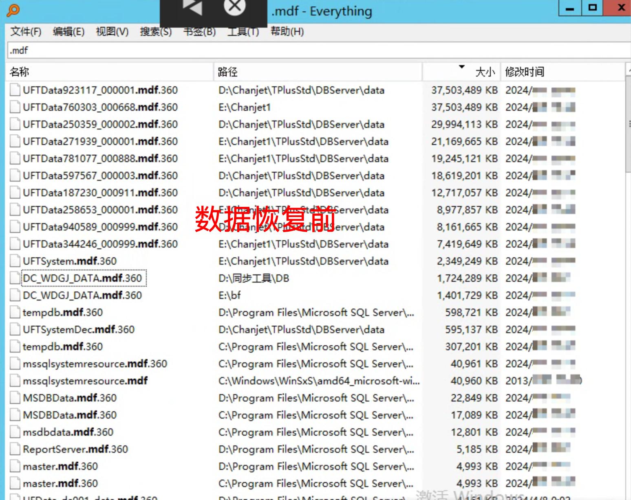Open the 工具(T) menu
The width and height of the screenshot is (631, 500).
(x=243, y=31)
